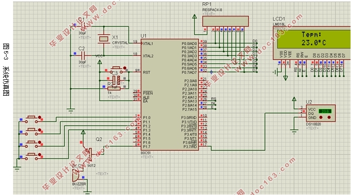This screenshot has width=351, height=195.
Task: Click the CRYSTAL X1 component
Action: point(103,39)
